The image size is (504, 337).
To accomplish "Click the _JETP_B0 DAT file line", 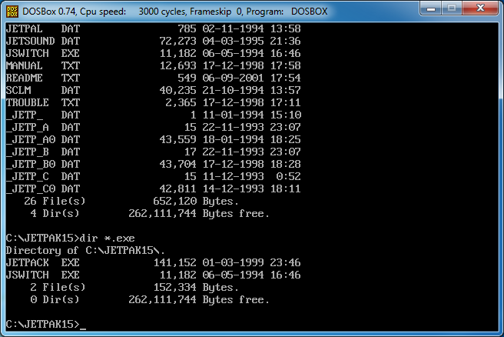I will [137, 164].
